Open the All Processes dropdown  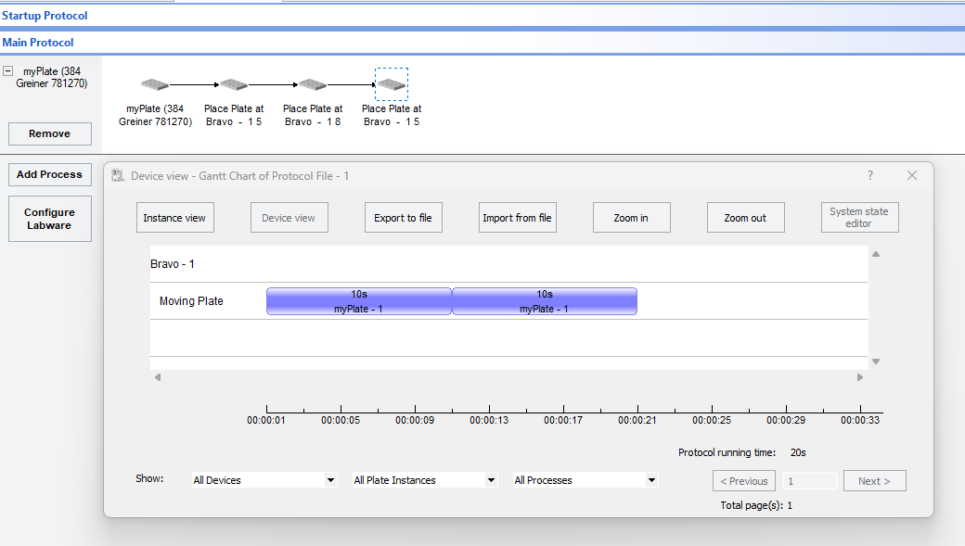tap(585, 480)
